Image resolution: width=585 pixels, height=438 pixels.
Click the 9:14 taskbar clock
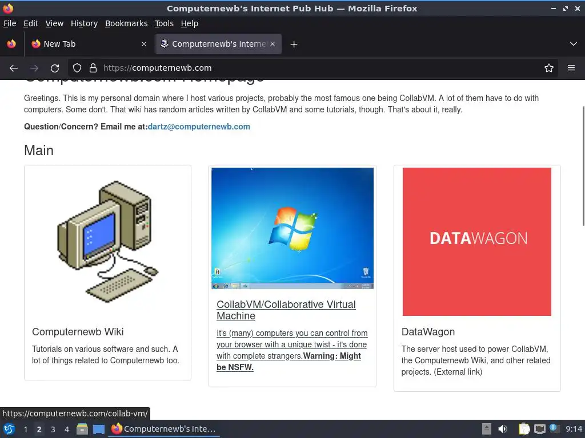tap(574, 429)
